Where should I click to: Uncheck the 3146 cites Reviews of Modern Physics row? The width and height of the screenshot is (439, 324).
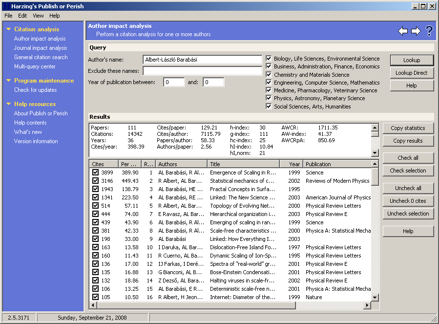pyautogui.click(x=96, y=181)
